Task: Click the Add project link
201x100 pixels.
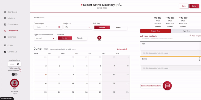Action: tap(196, 36)
